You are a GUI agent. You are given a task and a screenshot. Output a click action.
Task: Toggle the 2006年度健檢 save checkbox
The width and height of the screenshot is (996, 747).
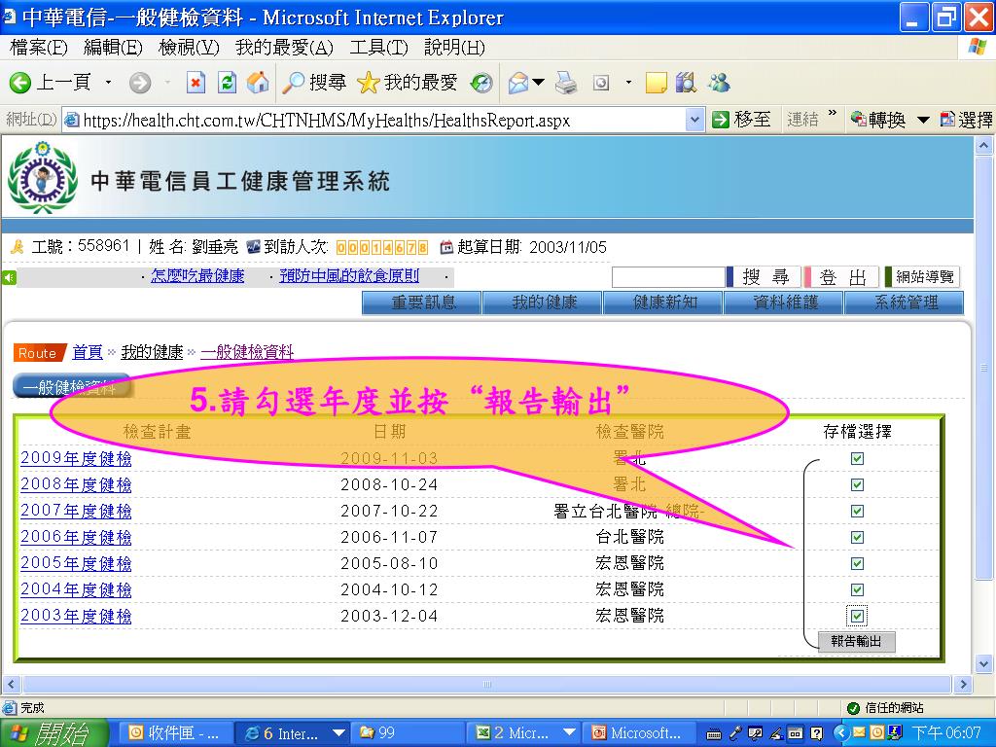(857, 537)
